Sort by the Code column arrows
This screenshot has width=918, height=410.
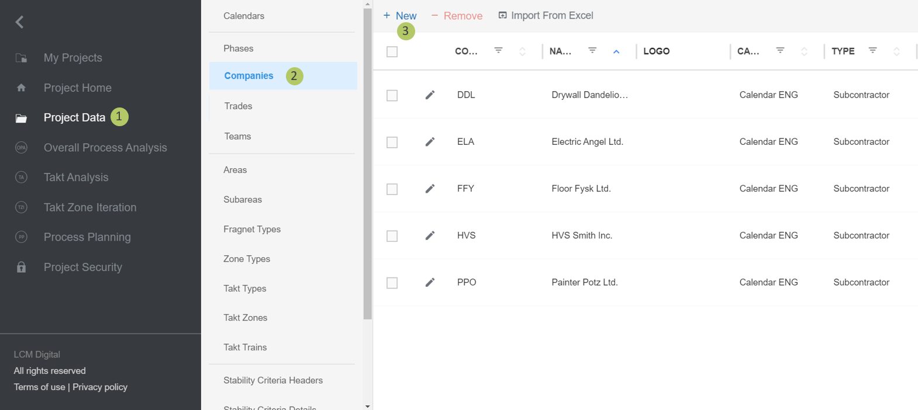[x=522, y=51]
